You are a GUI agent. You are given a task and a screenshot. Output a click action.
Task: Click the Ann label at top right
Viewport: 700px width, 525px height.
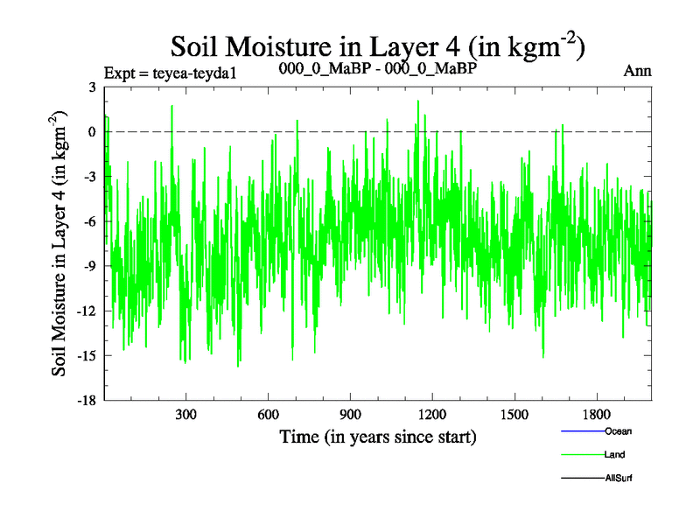tap(637, 72)
